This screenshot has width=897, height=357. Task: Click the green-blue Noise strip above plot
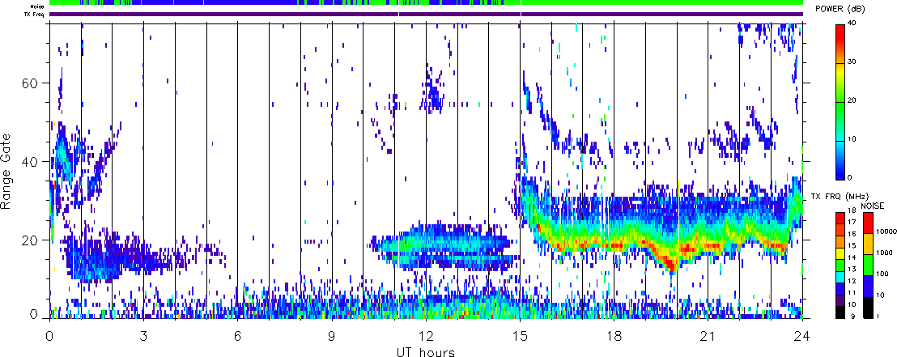[x=426, y=2]
